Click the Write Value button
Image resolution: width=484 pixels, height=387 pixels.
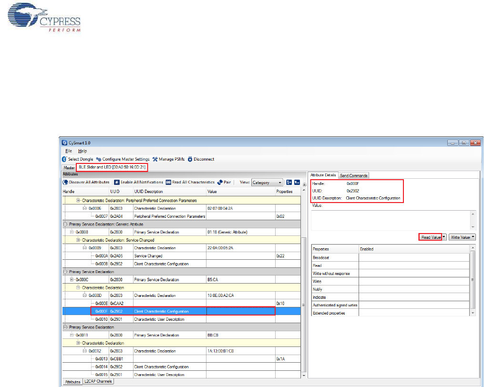[460, 237]
